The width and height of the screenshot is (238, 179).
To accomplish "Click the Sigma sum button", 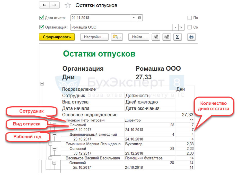I will pos(177,37).
